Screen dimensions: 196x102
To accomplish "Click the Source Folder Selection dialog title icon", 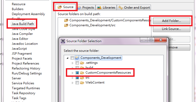I will [x=63, y=41].
